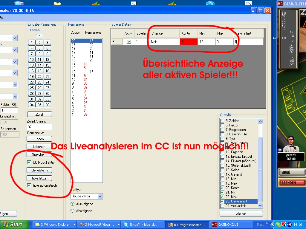The height and width of the screenshot is (229, 306).
Task: Click the Zufall button
Action: [39, 114]
